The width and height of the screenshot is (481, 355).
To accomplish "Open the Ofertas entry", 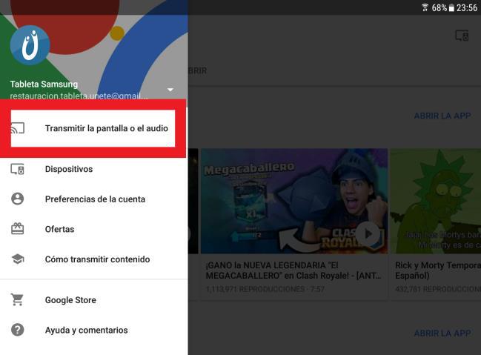I will pos(94,229).
